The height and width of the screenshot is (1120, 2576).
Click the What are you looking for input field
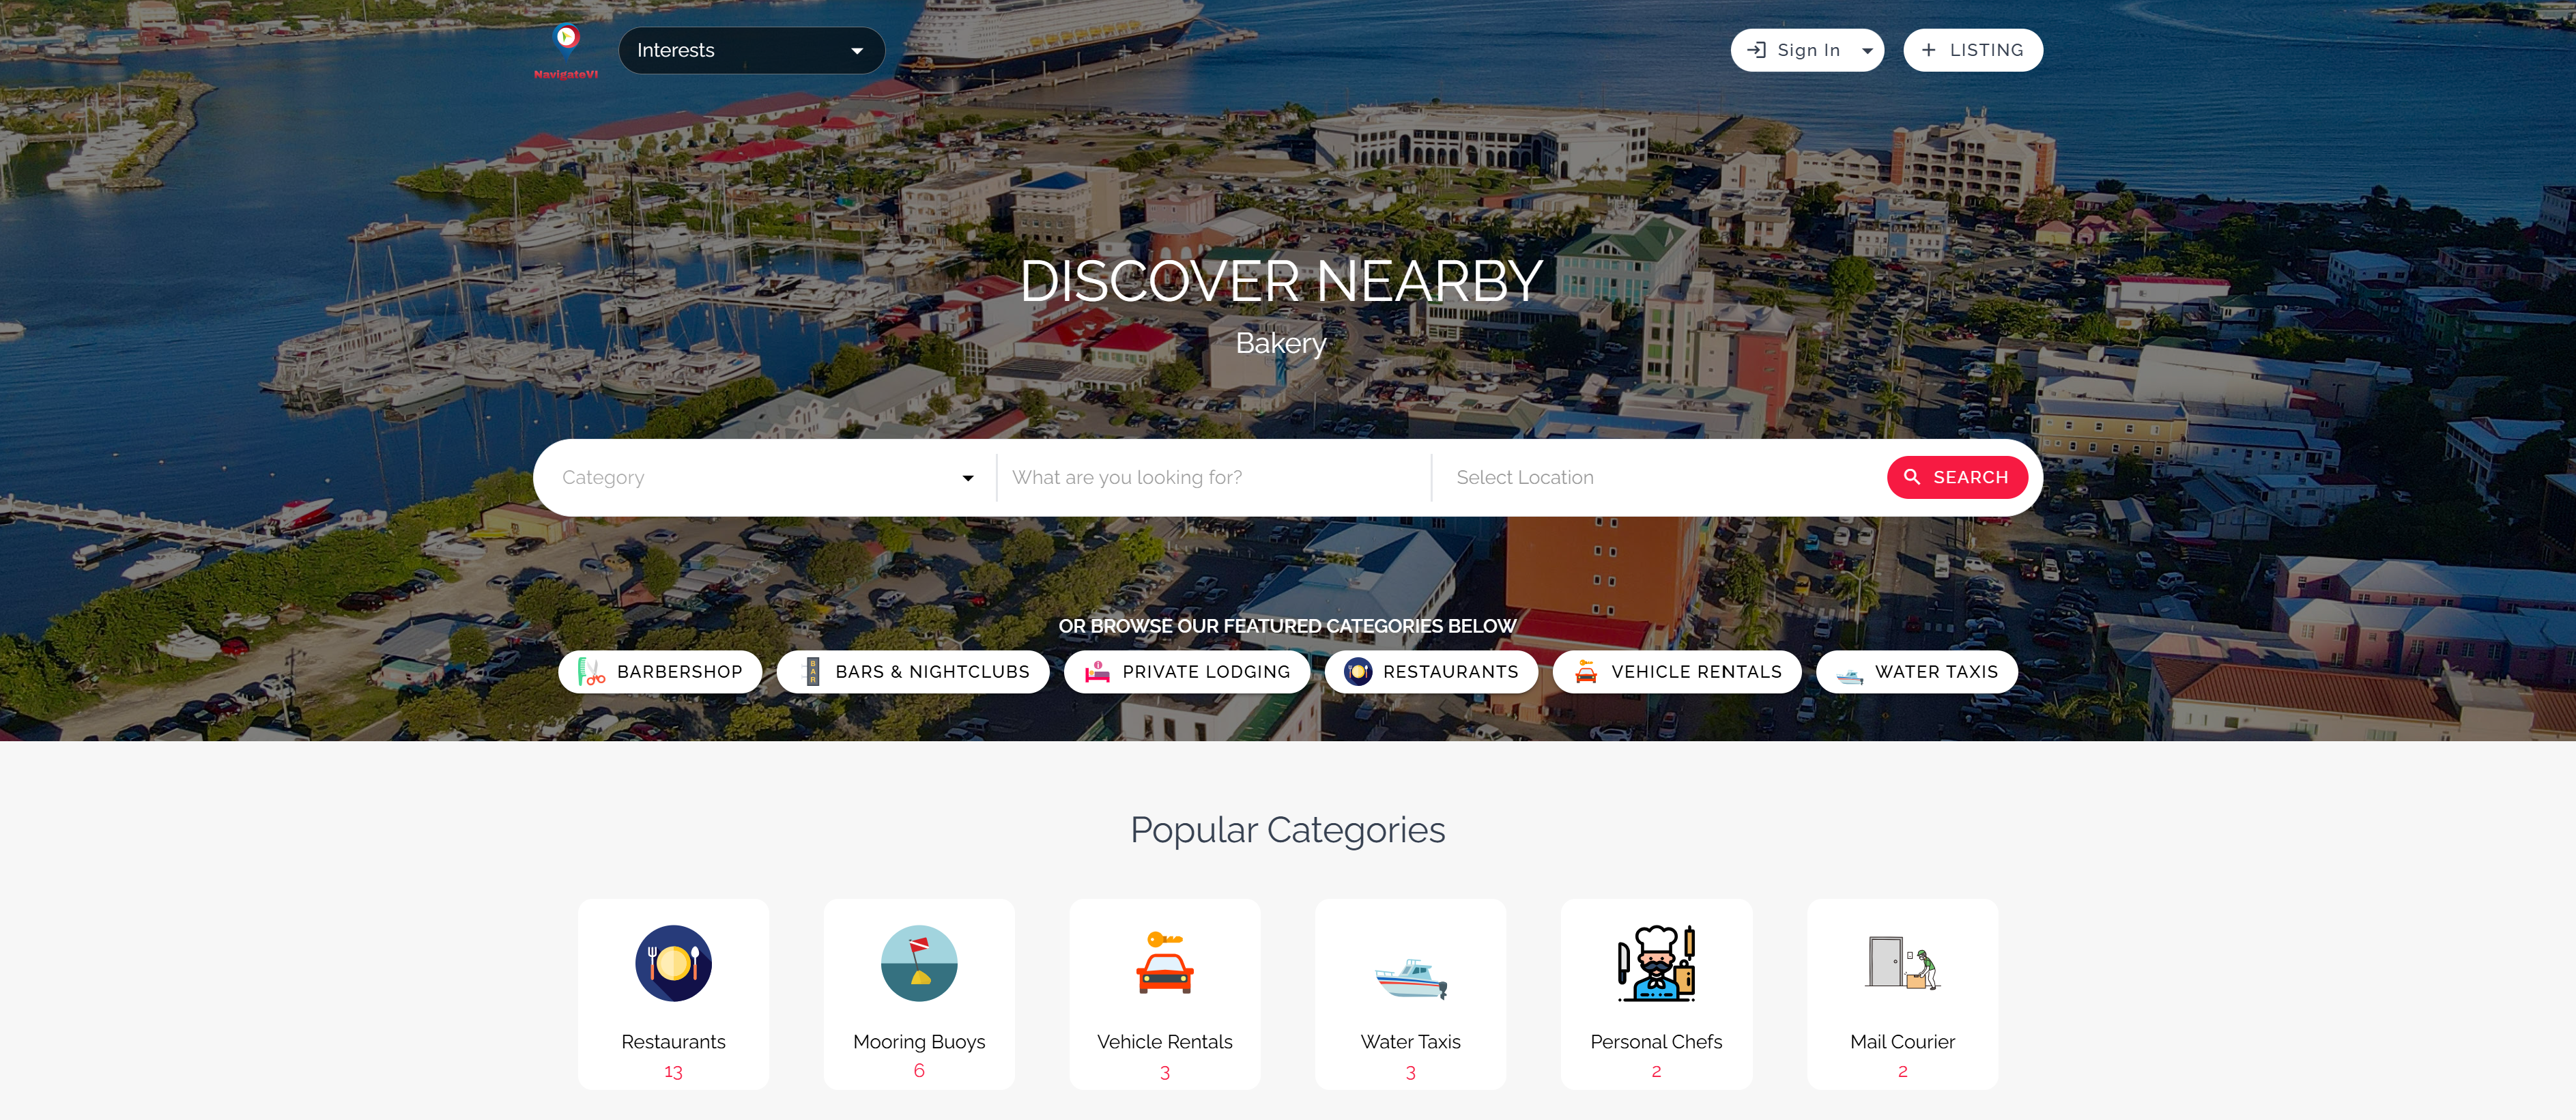pos(1214,476)
